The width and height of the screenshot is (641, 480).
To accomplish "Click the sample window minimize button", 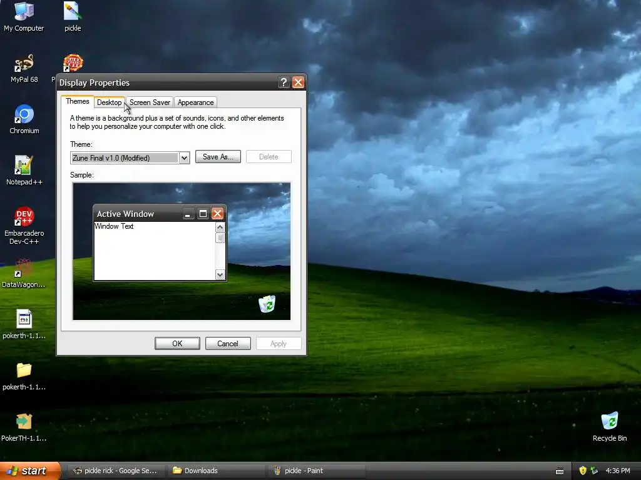I will click(x=188, y=214).
